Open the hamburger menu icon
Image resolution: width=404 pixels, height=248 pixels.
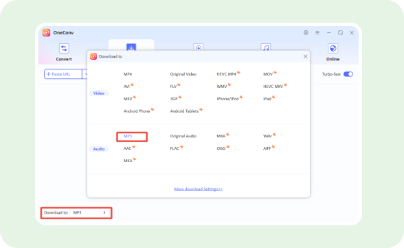[x=317, y=33]
